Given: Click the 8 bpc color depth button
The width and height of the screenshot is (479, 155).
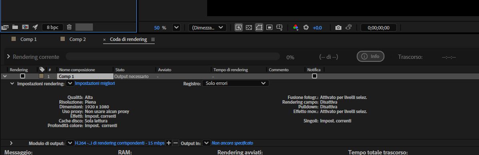Looking at the screenshot, I should [52, 27].
